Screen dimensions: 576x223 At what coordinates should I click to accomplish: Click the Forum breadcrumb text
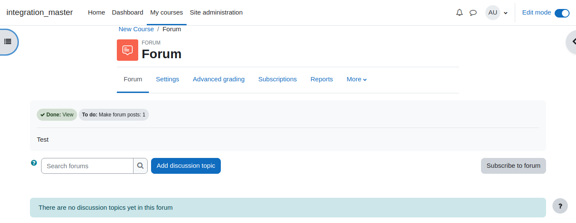[x=172, y=29]
